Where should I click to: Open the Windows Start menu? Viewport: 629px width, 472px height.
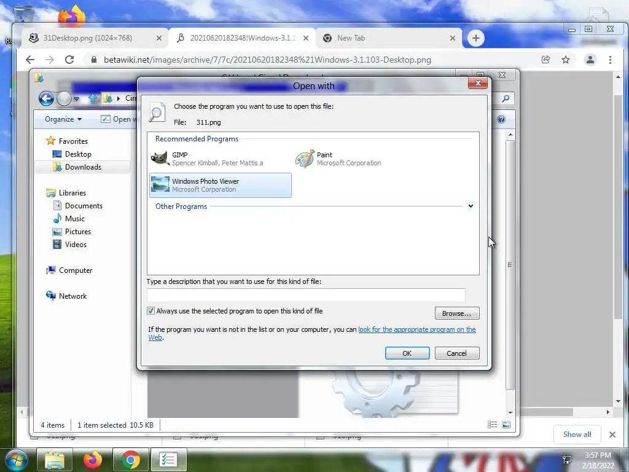click(15, 460)
